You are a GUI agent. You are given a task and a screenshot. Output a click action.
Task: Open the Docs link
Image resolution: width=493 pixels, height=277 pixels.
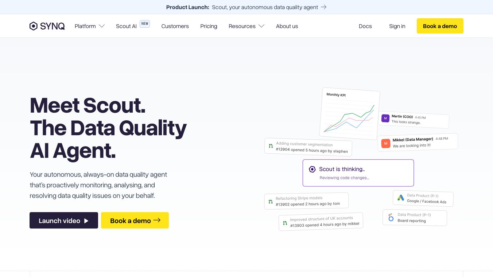[x=365, y=26]
